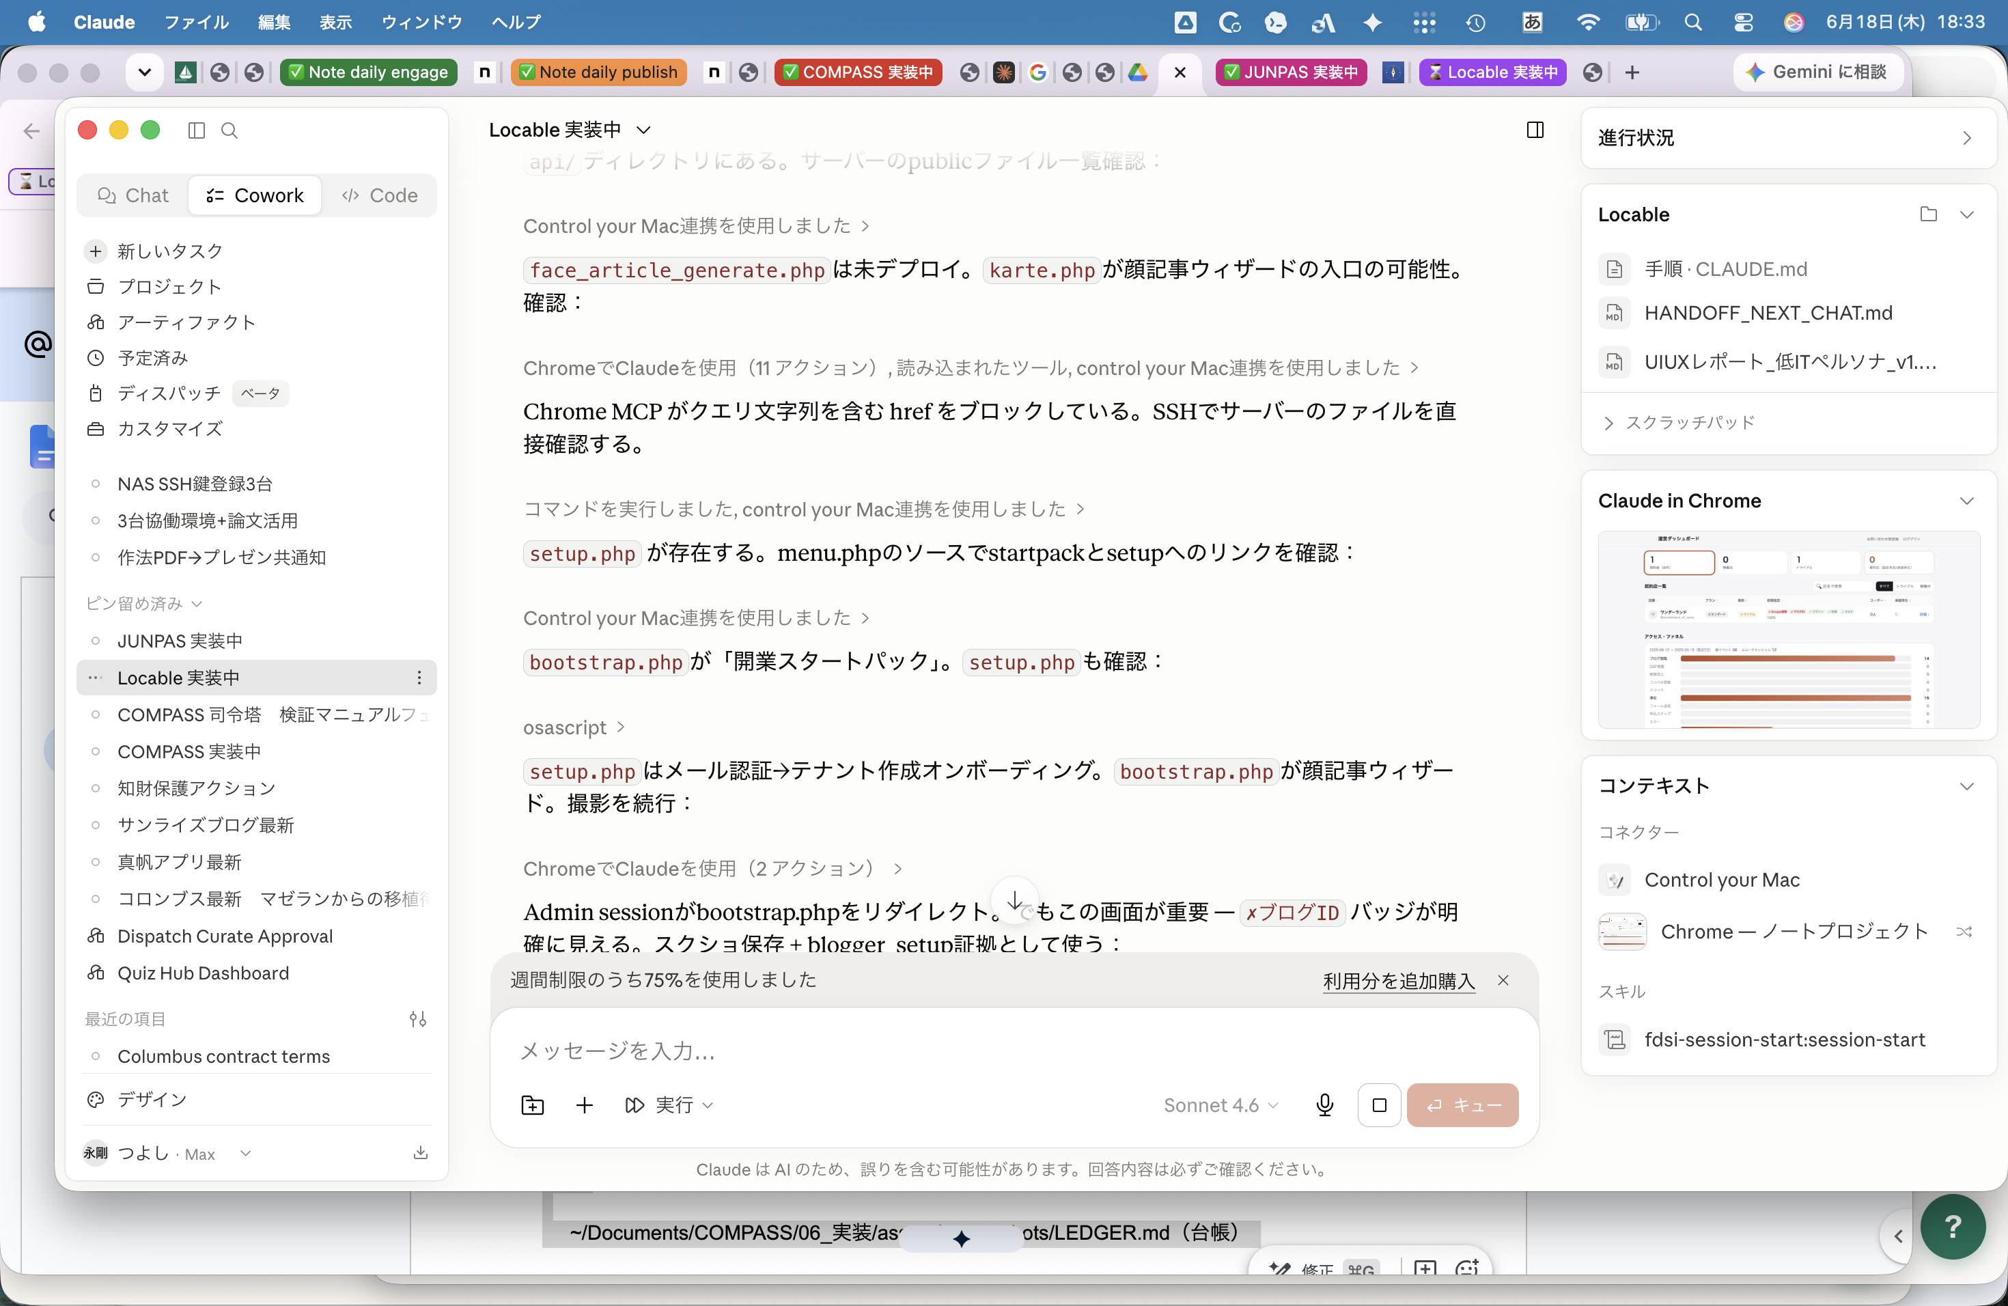Open カスタマイズ in sidebar
Screen dimensions: 2008x1306
(x=255, y=428)
